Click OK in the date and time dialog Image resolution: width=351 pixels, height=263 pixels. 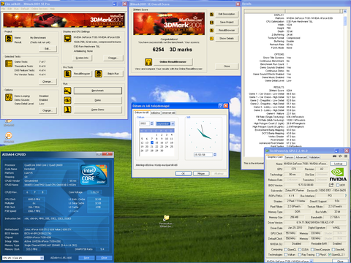click(x=183, y=174)
